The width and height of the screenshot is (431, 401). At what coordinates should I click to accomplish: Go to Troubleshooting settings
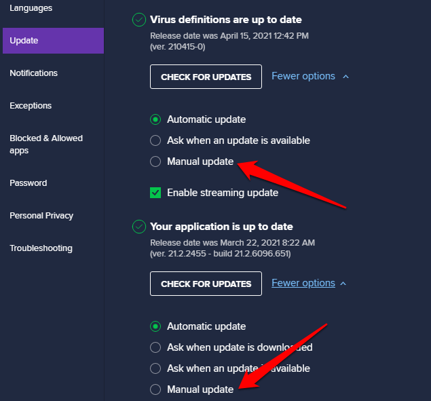coord(41,248)
